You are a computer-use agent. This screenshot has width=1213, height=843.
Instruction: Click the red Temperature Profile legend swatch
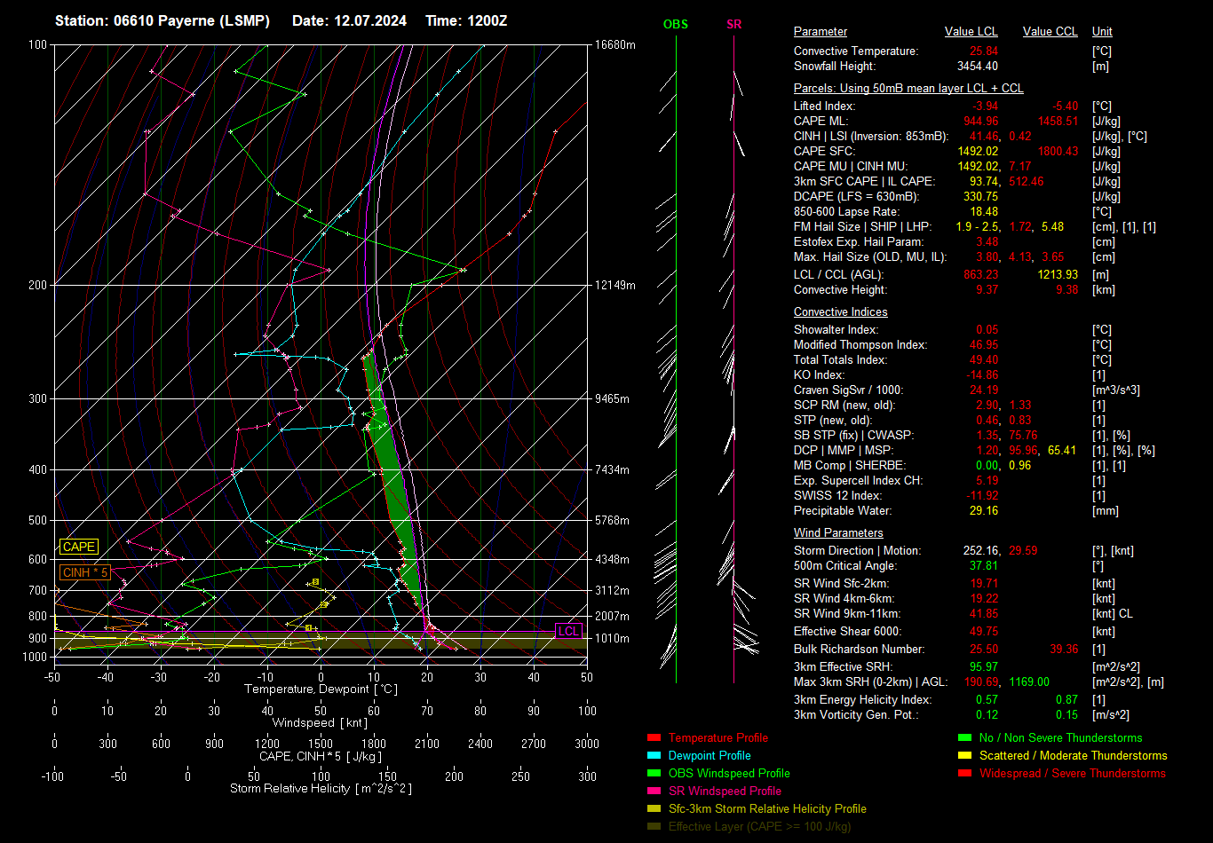pos(654,738)
